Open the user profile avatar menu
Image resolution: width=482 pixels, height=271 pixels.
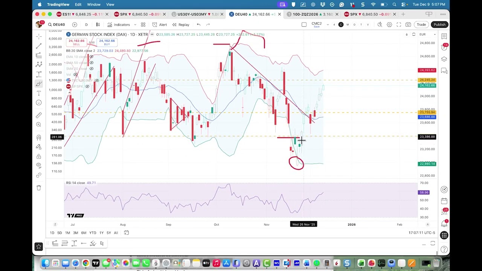pos(39,24)
